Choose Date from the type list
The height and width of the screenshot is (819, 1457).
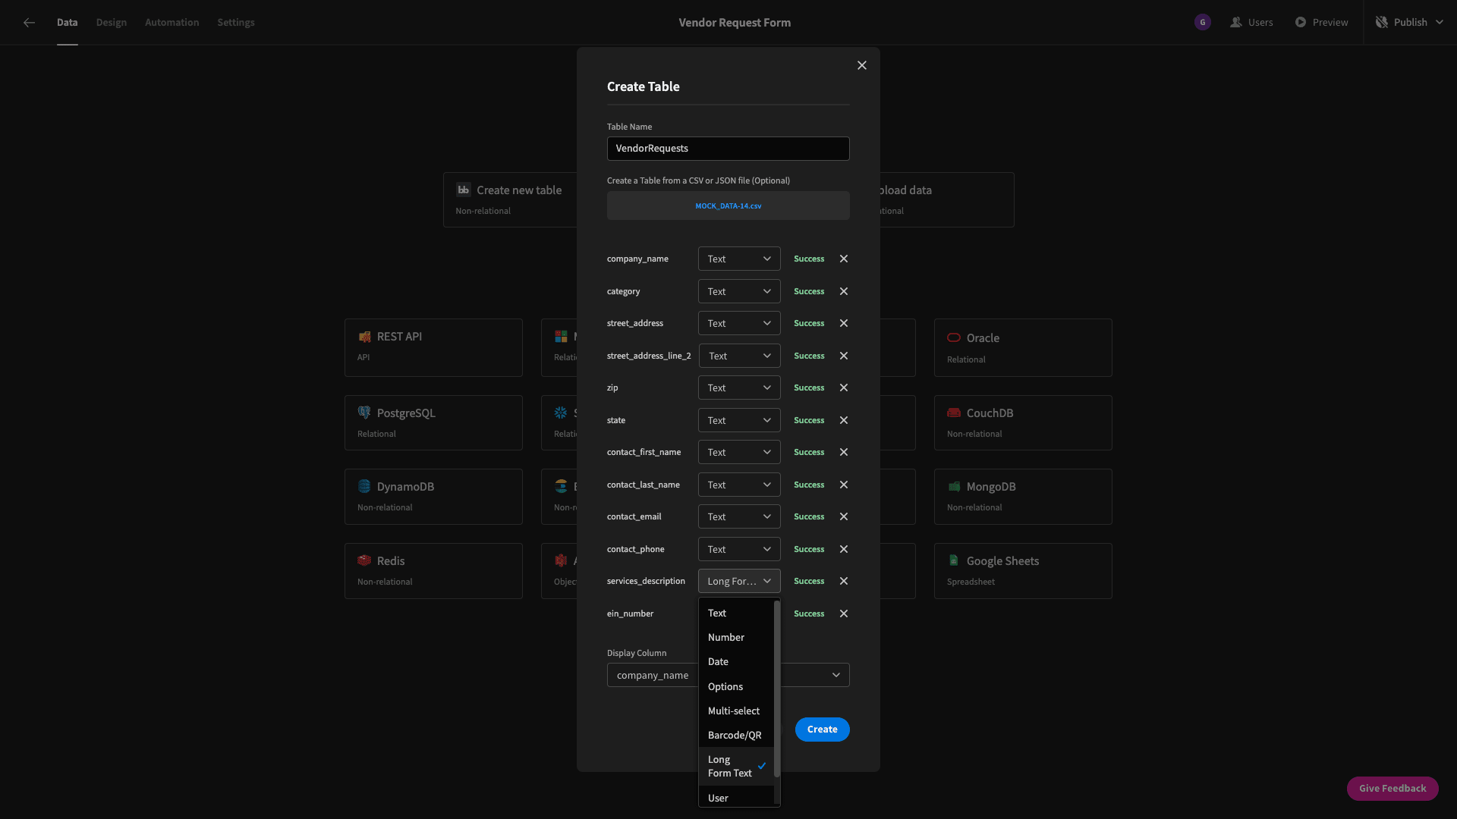click(736, 661)
